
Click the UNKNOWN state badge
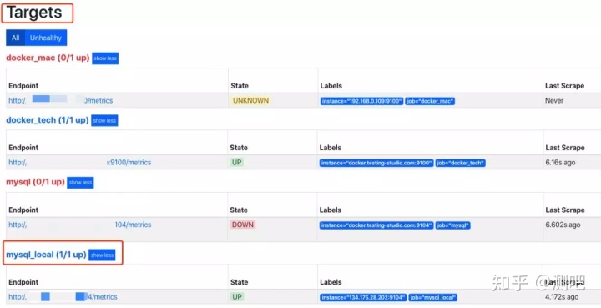coord(250,100)
